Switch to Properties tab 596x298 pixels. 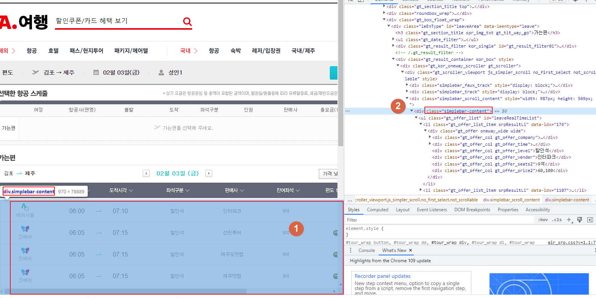pyautogui.click(x=508, y=210)
